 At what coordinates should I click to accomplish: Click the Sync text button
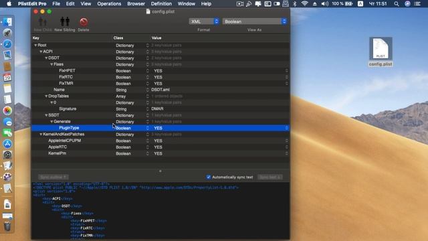click(x=270, y=177)
